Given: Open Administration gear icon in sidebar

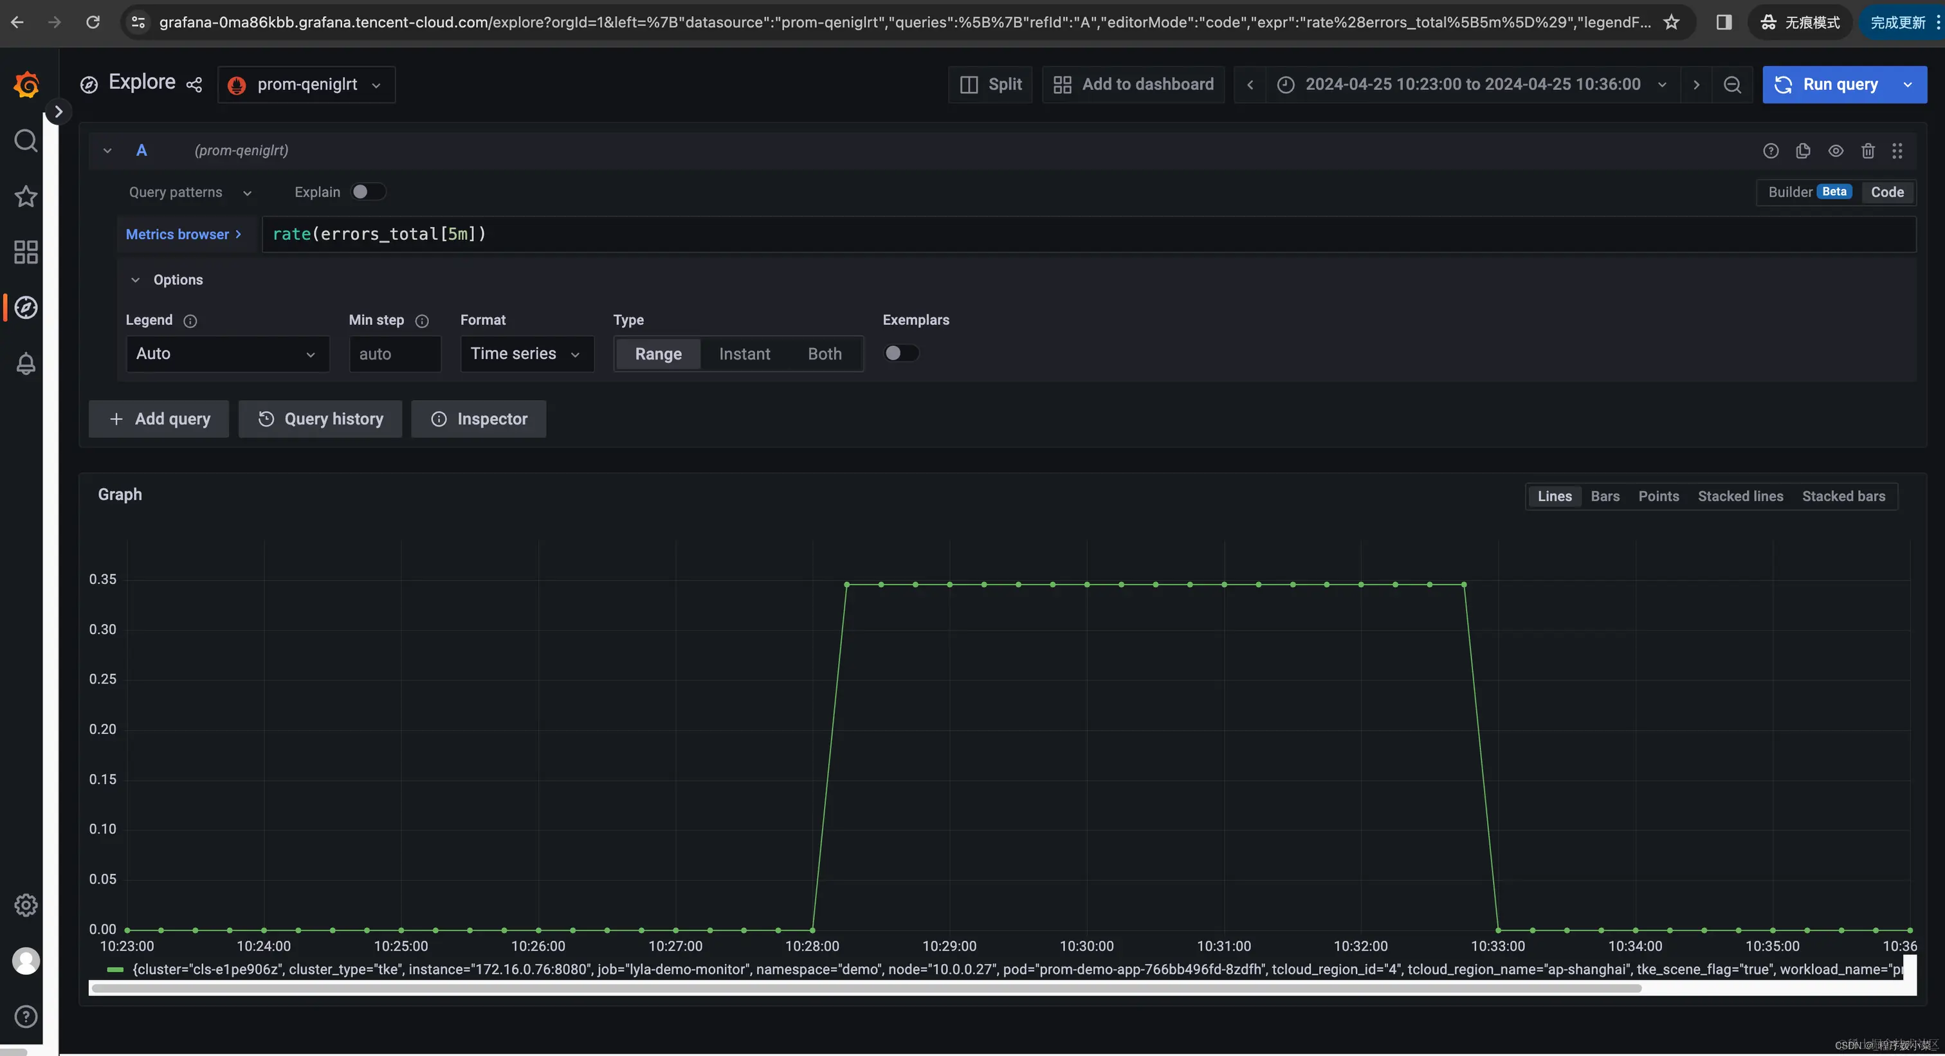Looking at the screenshot, I should click(26, 905).
